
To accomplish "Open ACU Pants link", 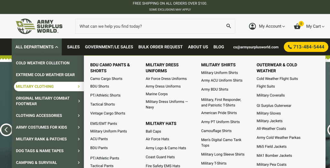I will click(x=99, y=139).
